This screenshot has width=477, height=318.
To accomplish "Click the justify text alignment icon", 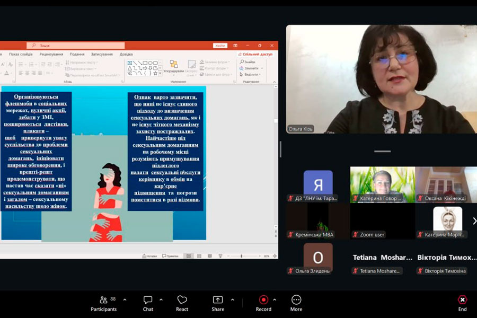I will (40, 73).
